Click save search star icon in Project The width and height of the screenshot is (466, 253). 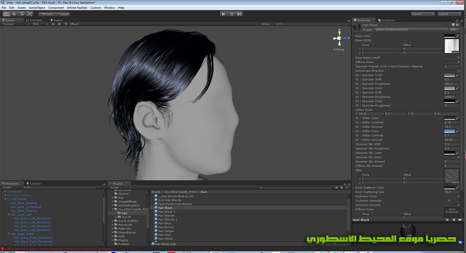[347, 188]
